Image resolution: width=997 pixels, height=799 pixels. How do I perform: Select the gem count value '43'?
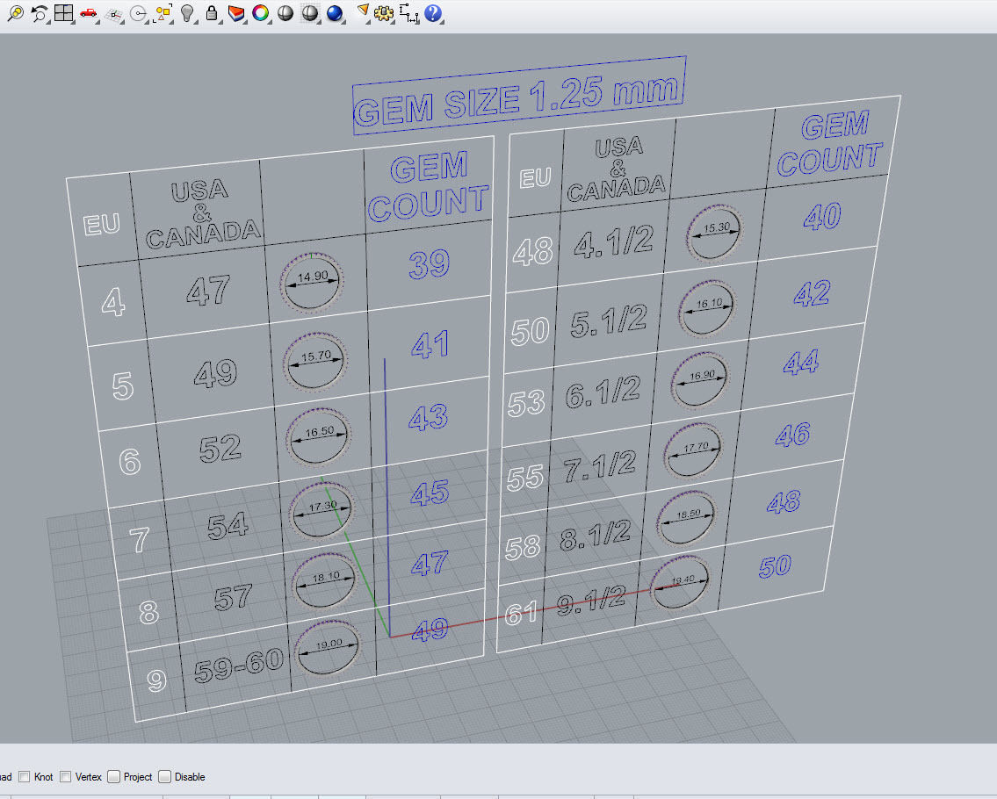click(x=429, y=418)
